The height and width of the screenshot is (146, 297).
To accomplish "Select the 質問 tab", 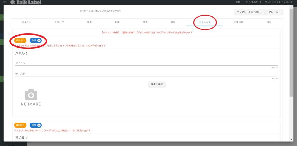I will (x=173, y=22).
